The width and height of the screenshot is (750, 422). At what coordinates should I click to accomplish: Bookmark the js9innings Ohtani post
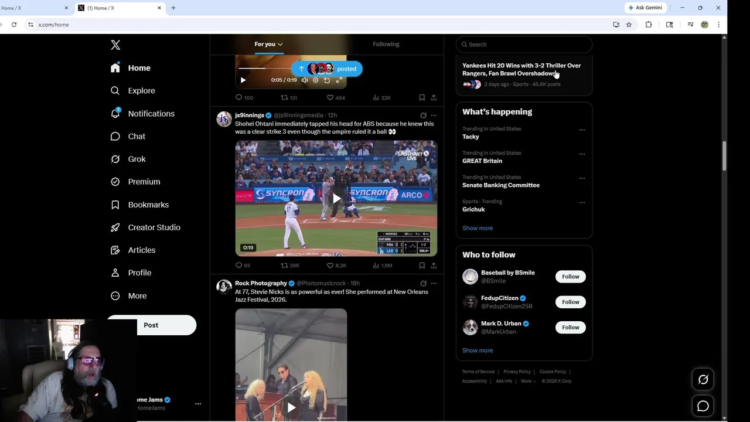coord(422,266)
